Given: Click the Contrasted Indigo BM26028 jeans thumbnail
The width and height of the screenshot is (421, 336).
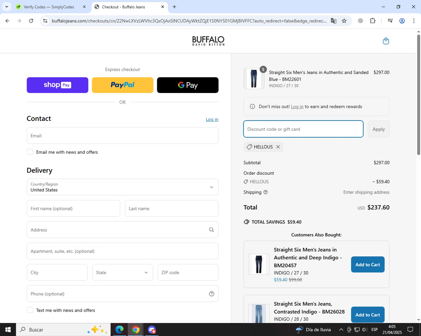Looking at the screenshot, I should (x=259, y=314).
